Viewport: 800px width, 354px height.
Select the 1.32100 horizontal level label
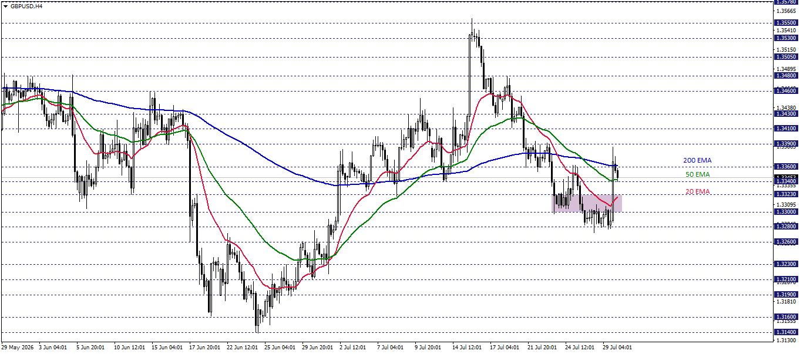tap(786, 279)
